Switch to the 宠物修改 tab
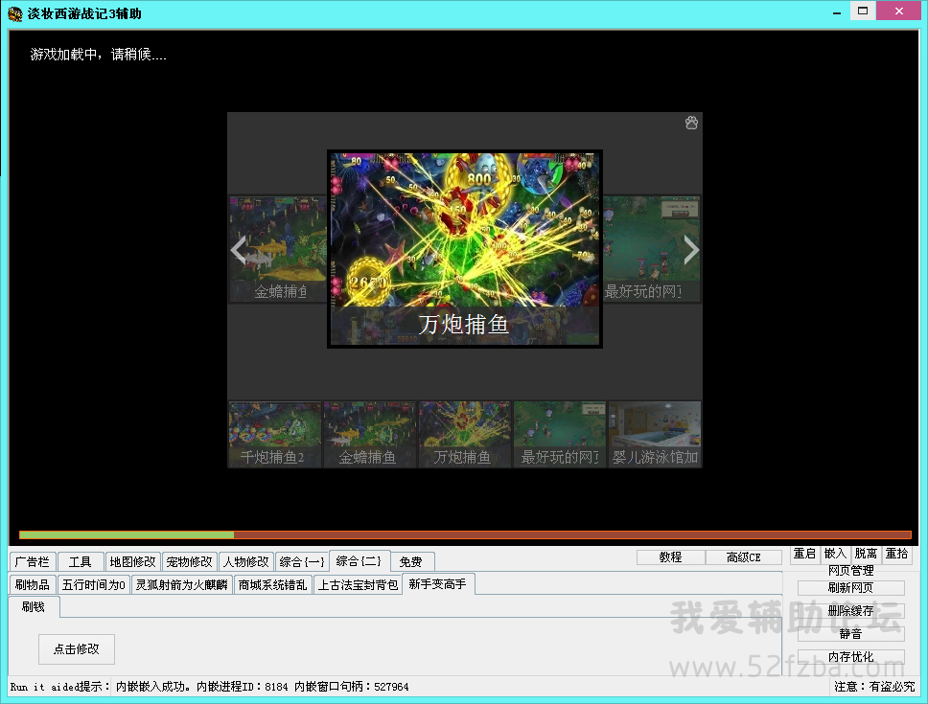 click(x=190, y=561)
